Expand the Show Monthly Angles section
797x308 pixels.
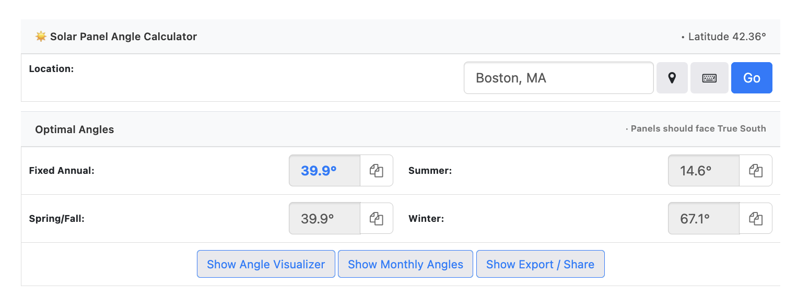pos(405,264)
